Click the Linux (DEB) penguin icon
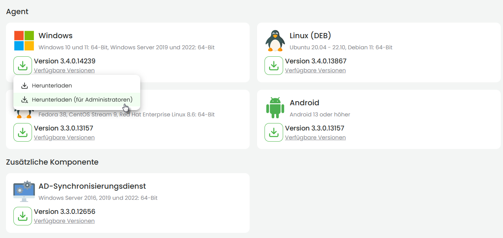 pos(275,40)
